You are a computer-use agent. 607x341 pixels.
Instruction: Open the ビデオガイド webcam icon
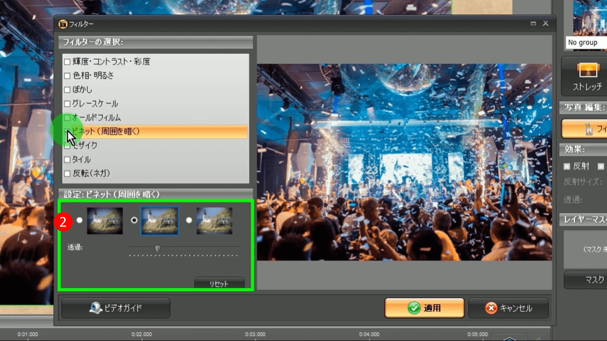(96, 308)
